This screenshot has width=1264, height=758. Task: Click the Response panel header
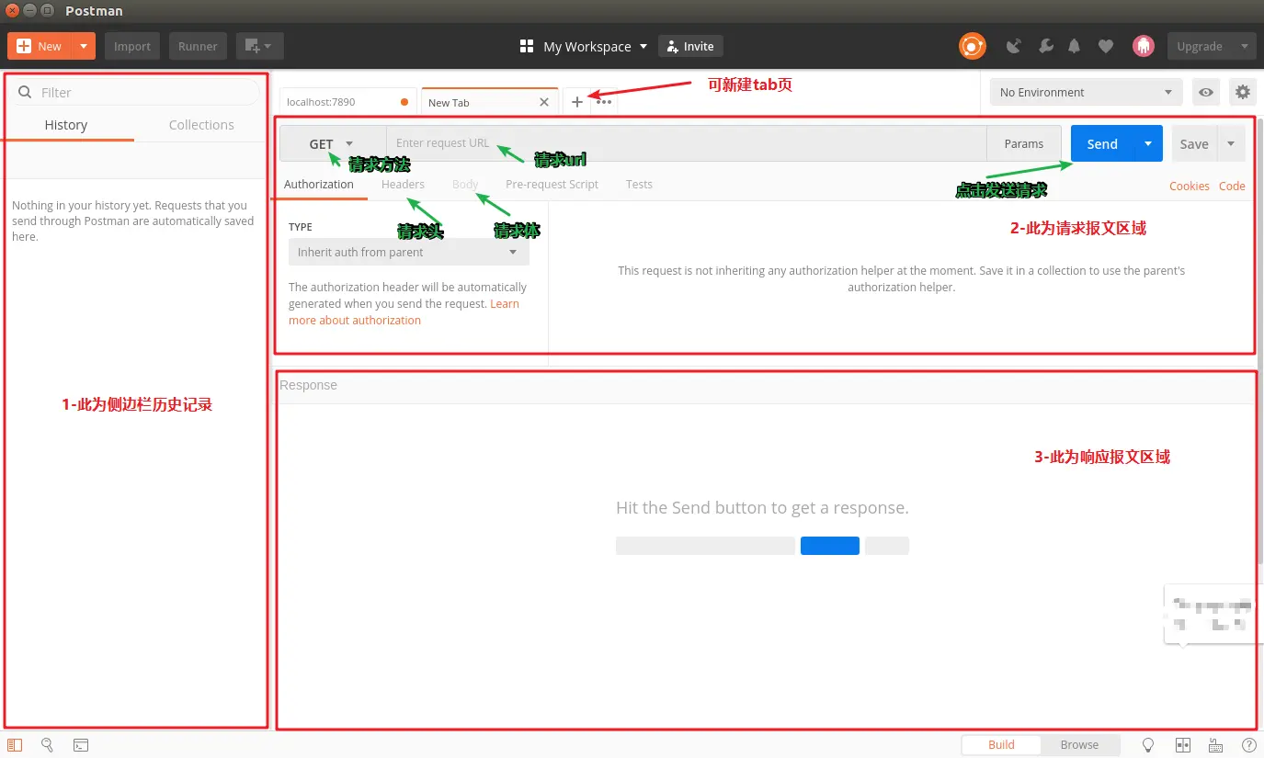click(x=765, y=385)
